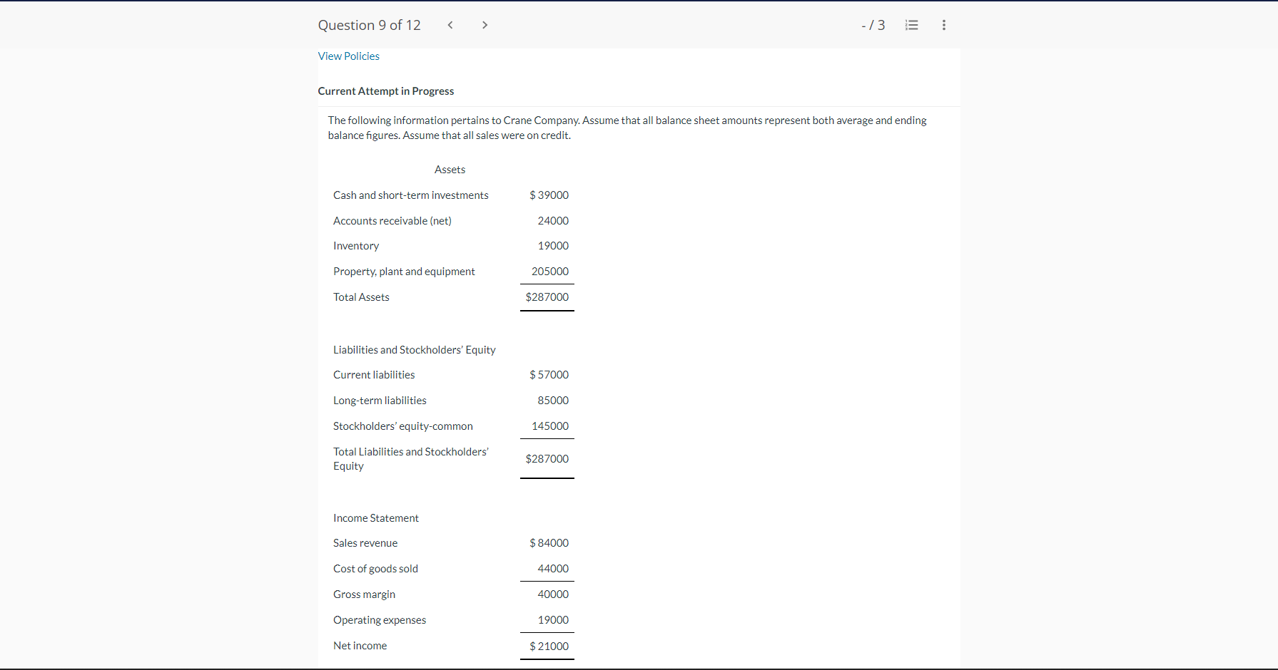This screenshot has width=1278, height=670.
Task: Select the $21000 net income value
Action: pos(549,646)
